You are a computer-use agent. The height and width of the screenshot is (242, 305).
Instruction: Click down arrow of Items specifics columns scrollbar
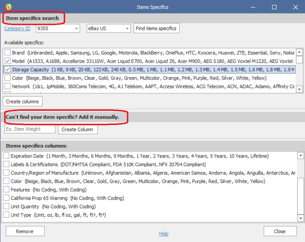(301, 218)
